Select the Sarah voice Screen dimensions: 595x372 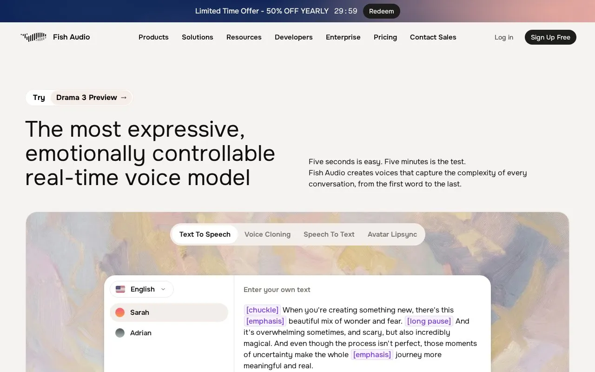[169, 312]
